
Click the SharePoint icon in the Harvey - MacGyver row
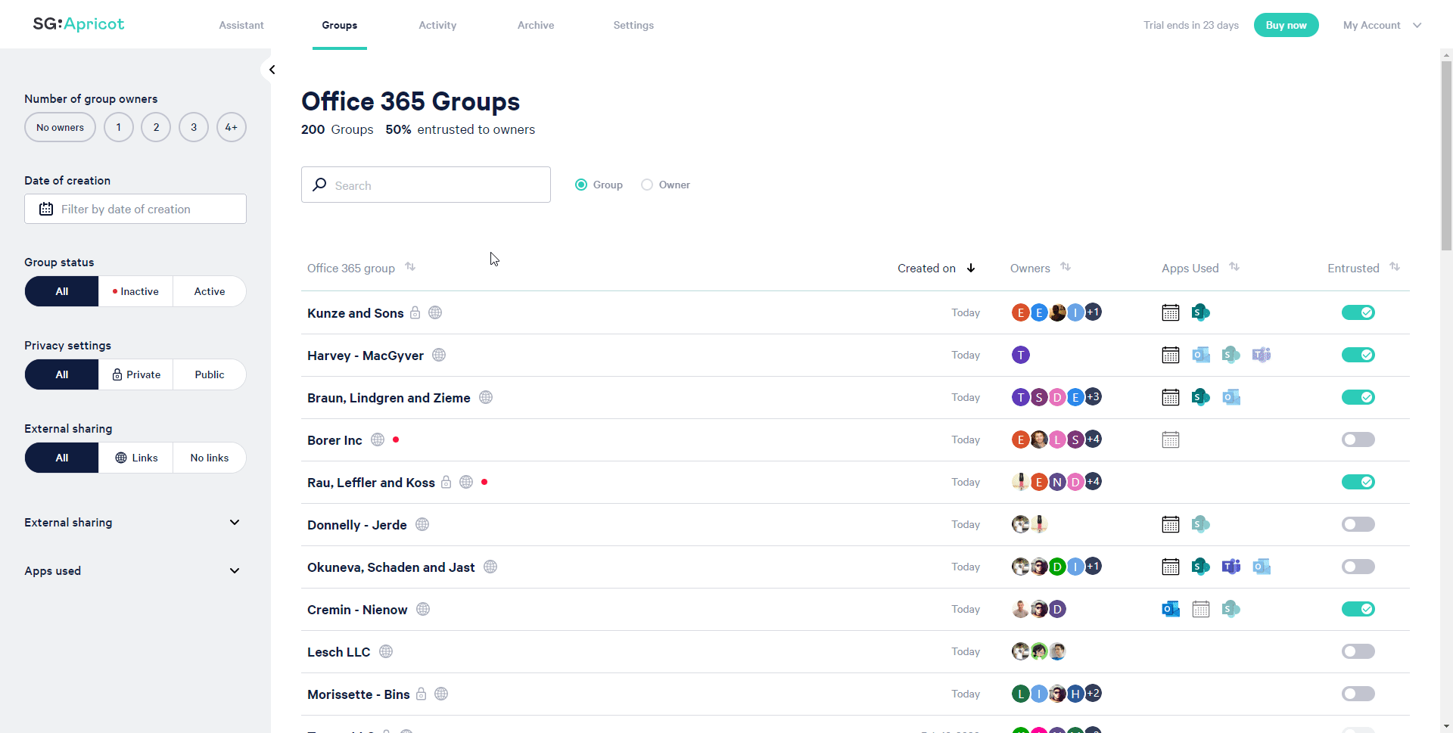(x=1231, y=355)
